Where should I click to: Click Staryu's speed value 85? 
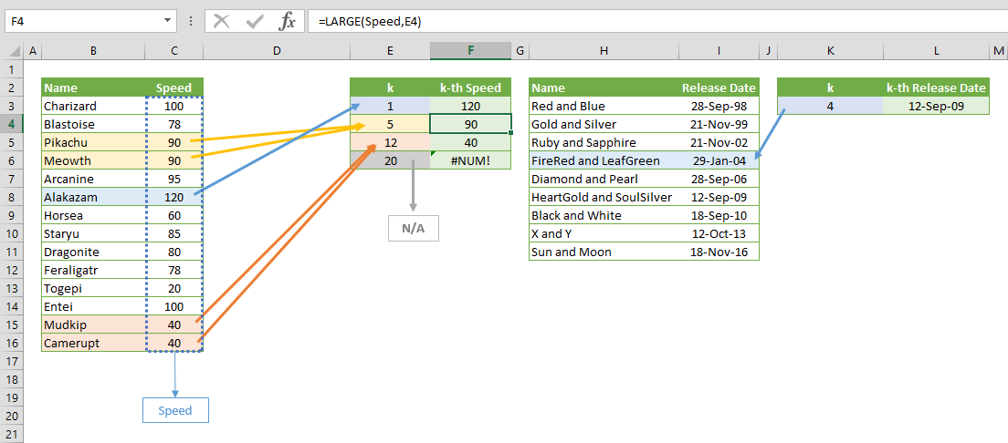(174, 233)
